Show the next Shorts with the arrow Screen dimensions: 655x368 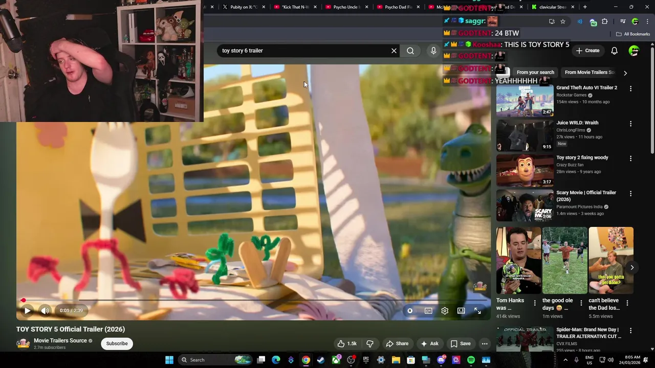(632, 267)
